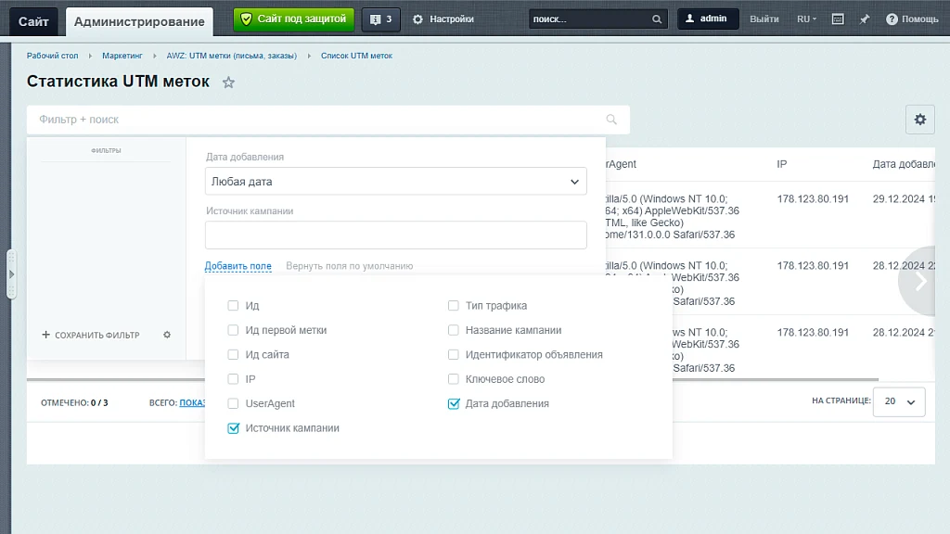The height and width of the screenshot is (534, 950).
Task: Open grid settings gear icon
Action: click(x=919, y=120)
